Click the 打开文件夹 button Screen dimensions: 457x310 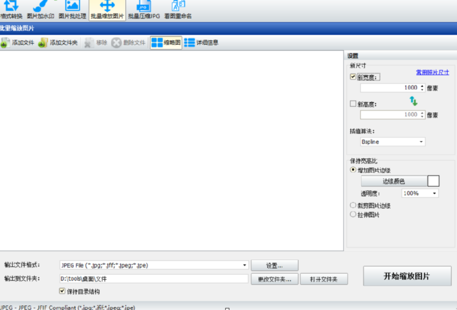tap(324, 279)
